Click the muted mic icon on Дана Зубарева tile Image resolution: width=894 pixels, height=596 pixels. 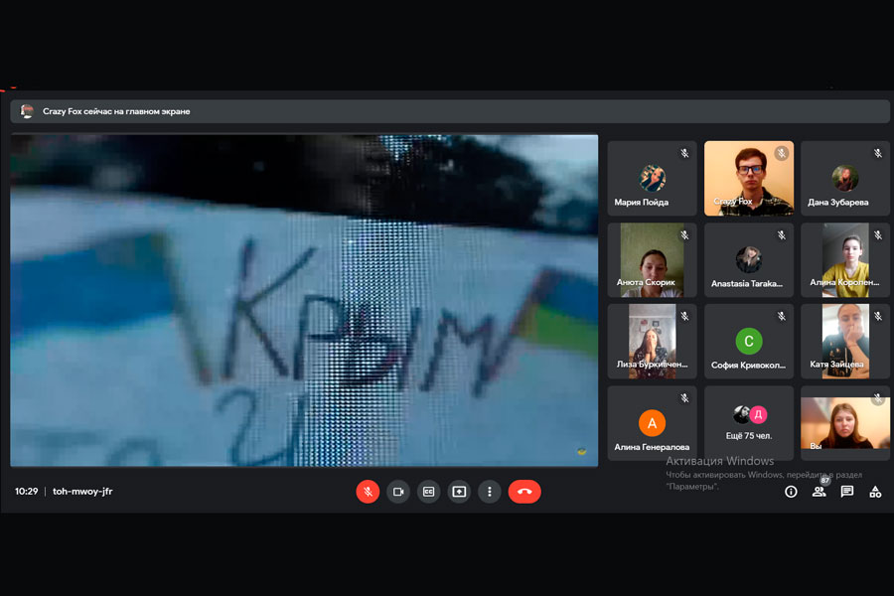click(878, 153)
